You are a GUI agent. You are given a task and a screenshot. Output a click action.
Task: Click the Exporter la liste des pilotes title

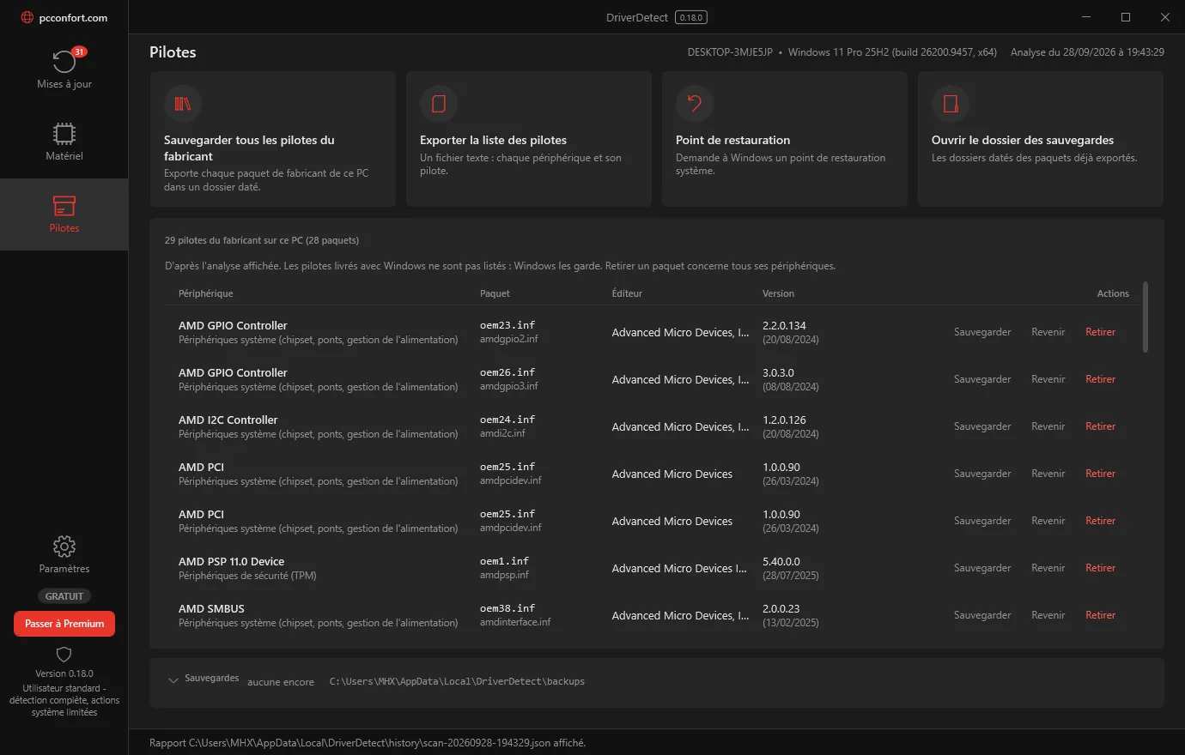493,140
